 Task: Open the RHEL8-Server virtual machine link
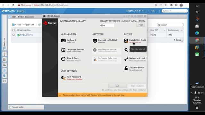[x=27, y=35]
